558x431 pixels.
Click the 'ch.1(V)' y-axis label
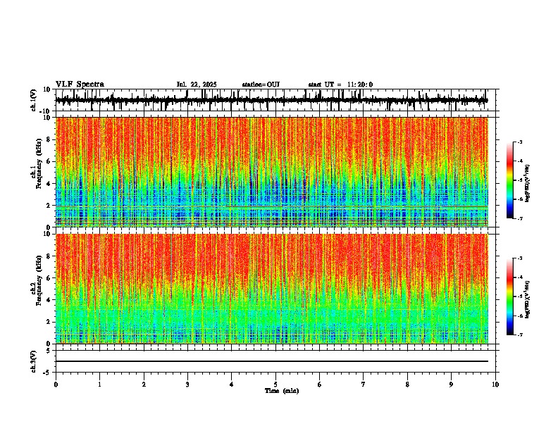(x=34, y=100)
